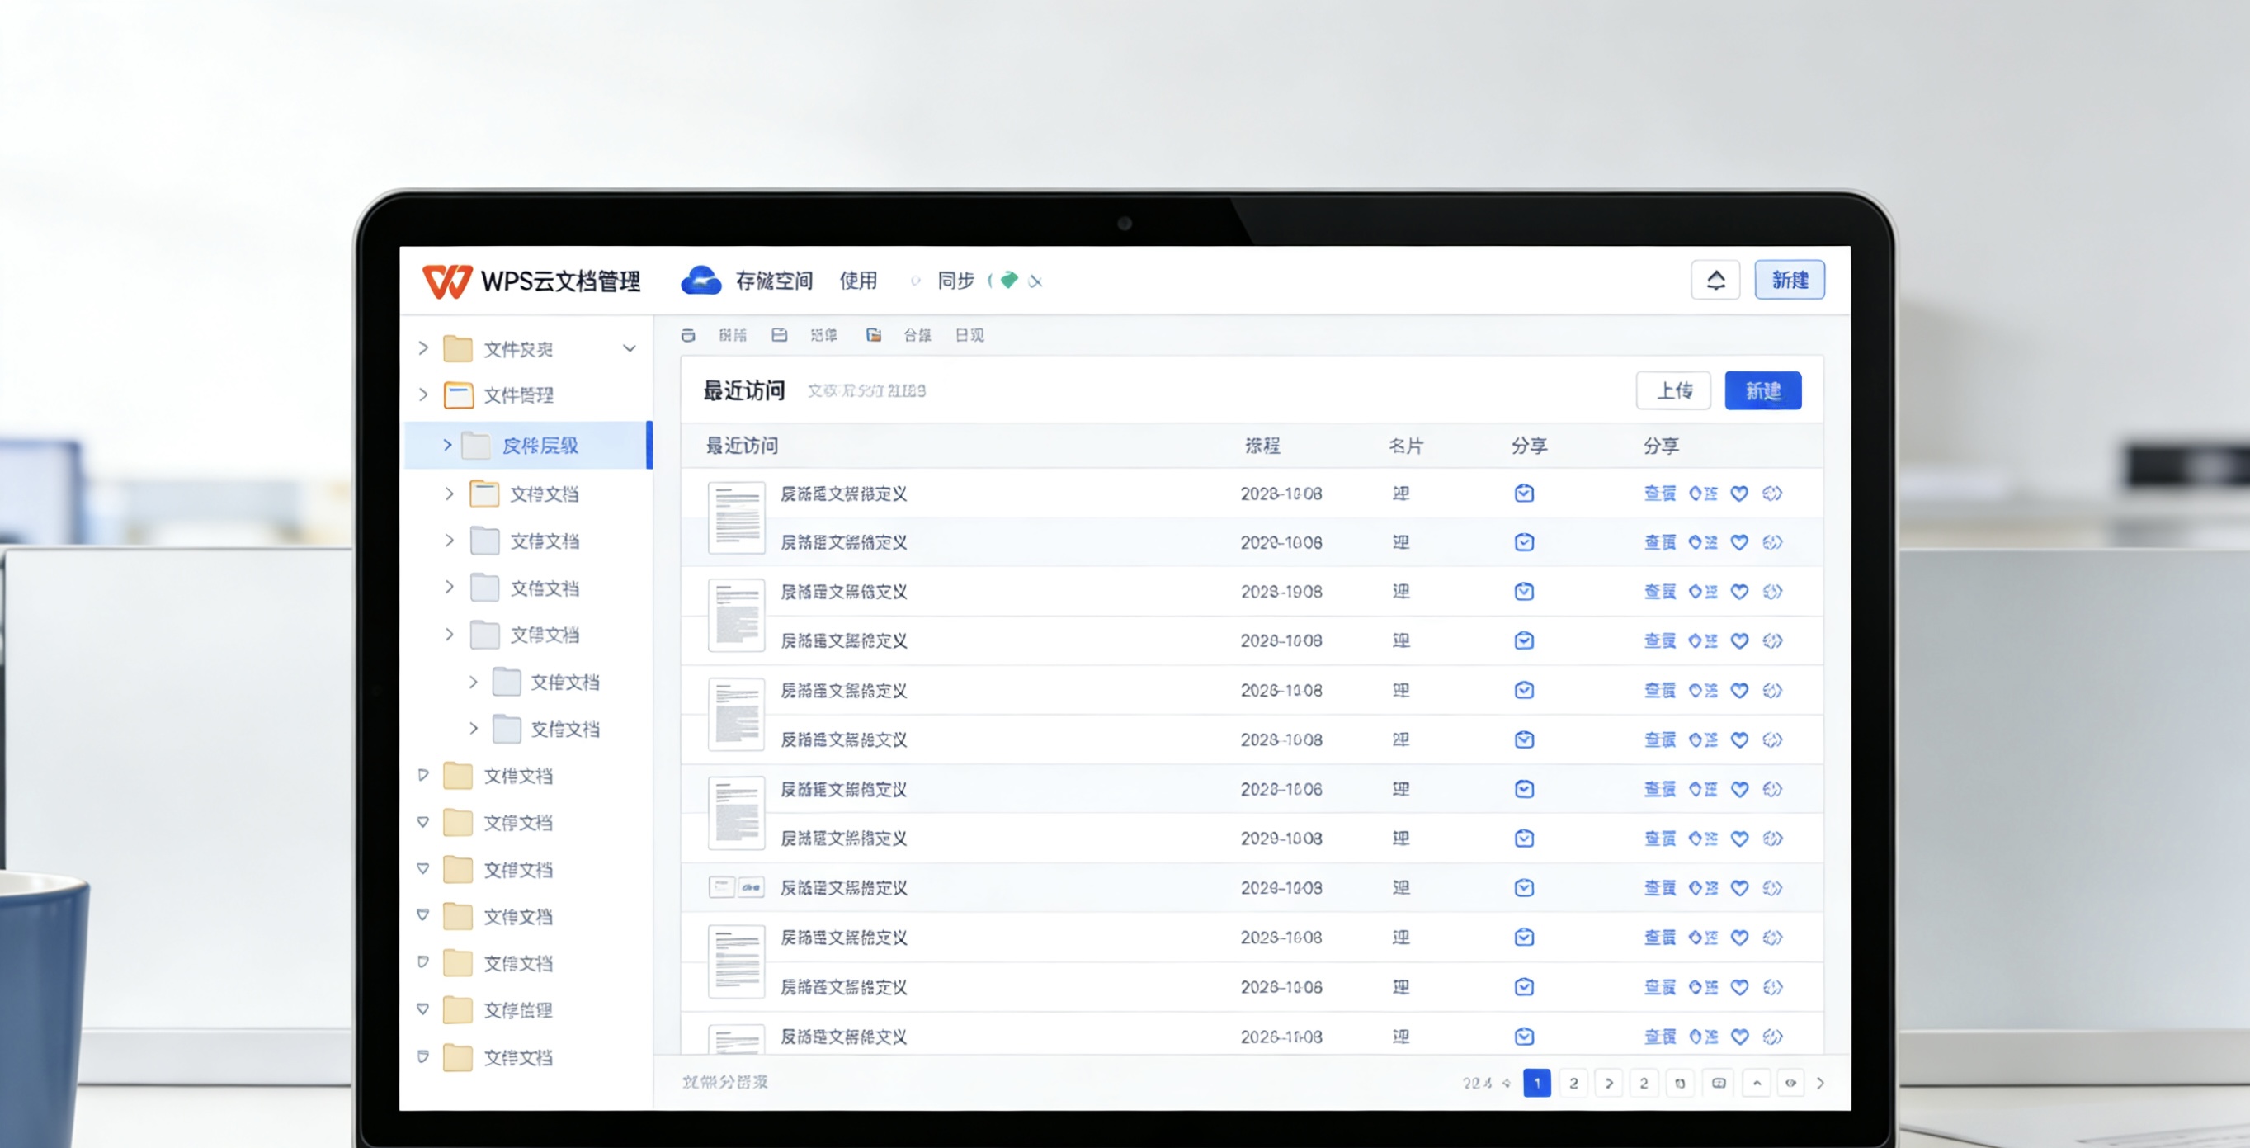
Task: Collapse the 文件夹类 tree using its chevron
Action: click(x=630, y=347)
